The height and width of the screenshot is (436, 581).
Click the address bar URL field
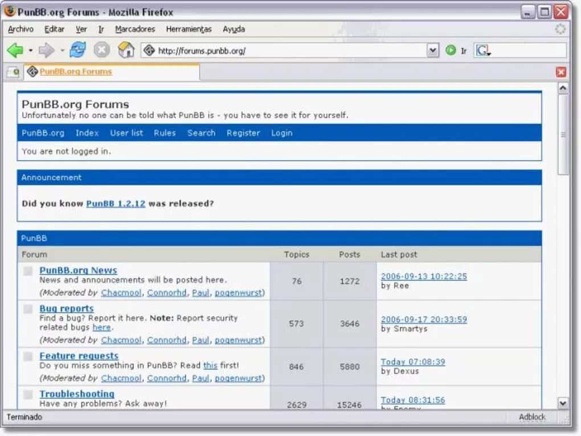pos(291,50)
